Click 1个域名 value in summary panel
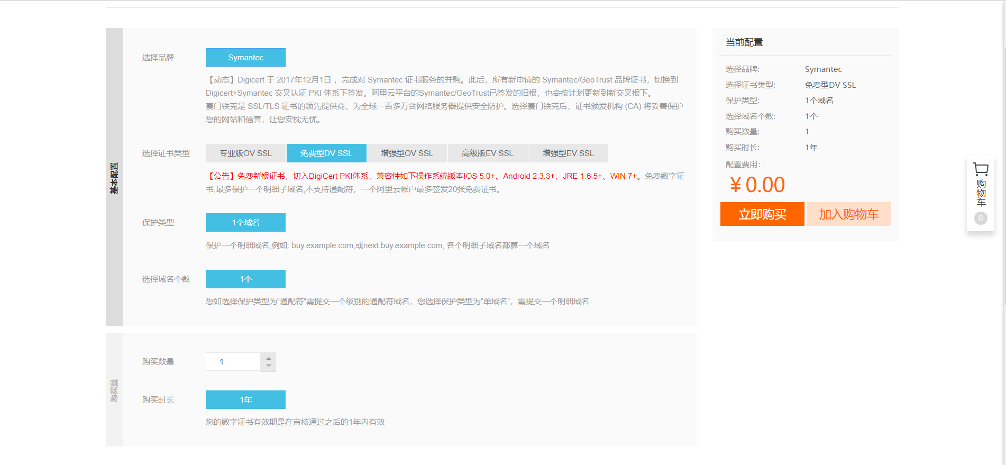Viewport: 1006px width, 465px height. [819, 100]
